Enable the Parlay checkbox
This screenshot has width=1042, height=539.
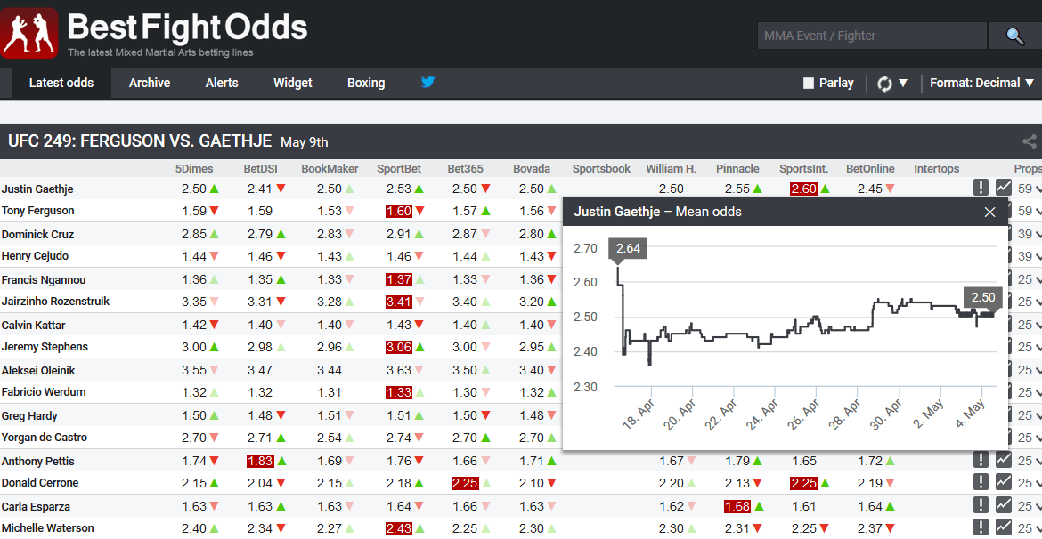pyautogui.click(x=809, y=83)
